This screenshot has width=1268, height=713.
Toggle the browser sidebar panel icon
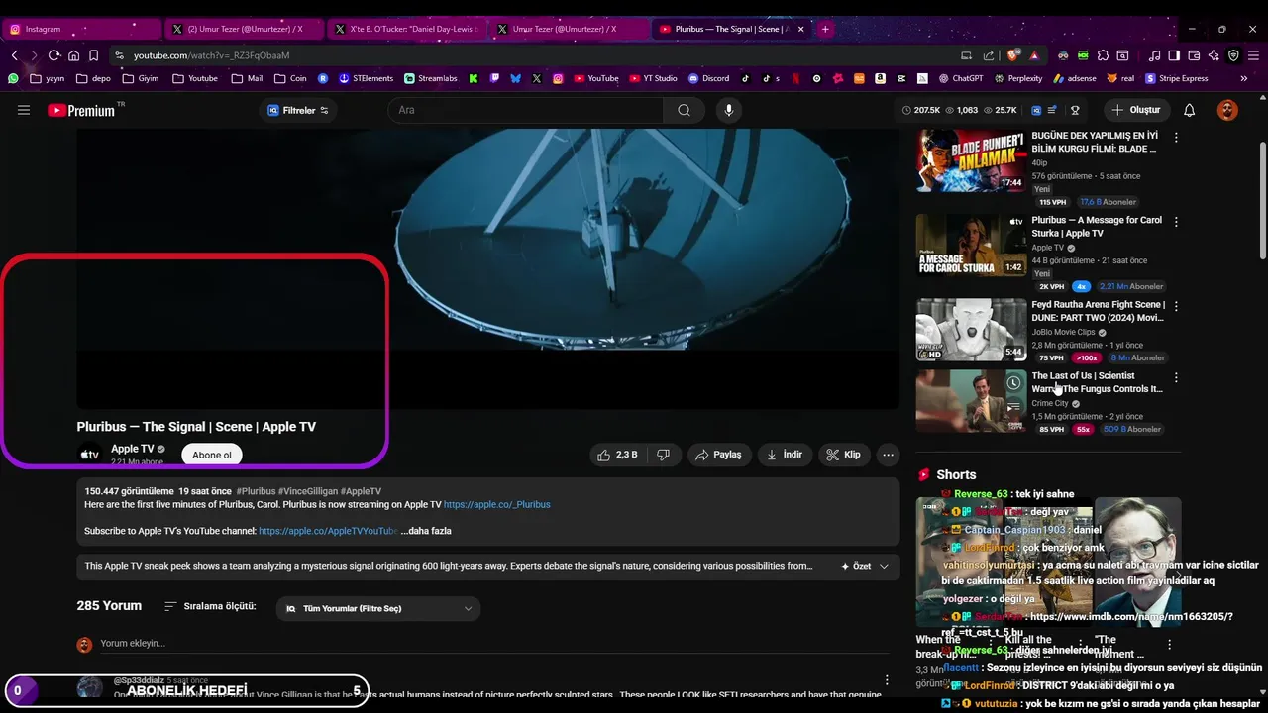pyautogui.click(x=1174, y=55)
